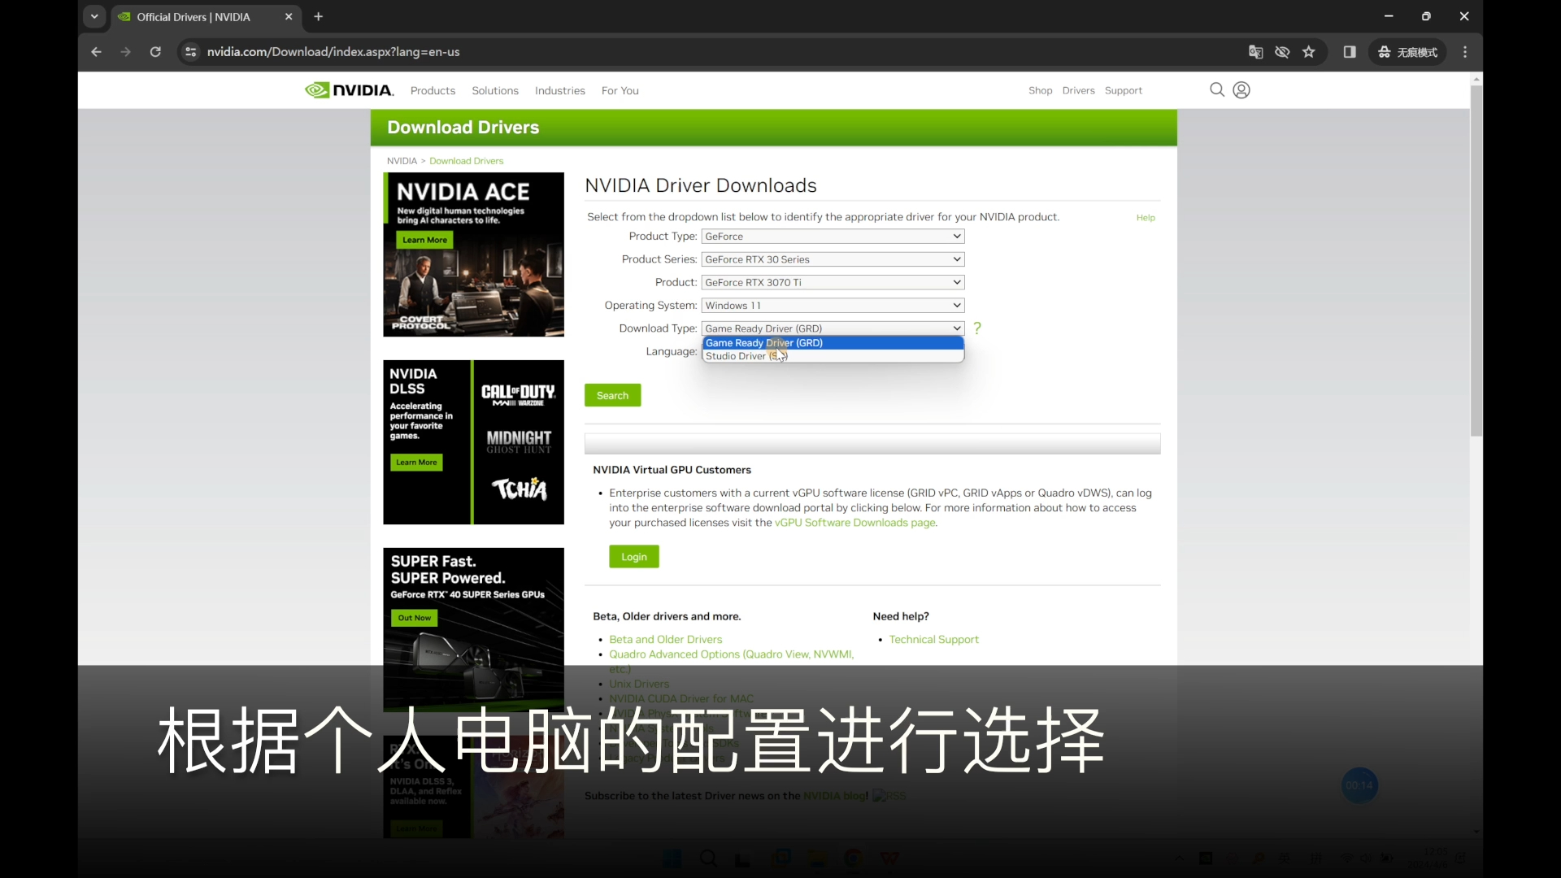Image resolution: width=1561 pixels, height=878 pixels.
Task: Click NVIDIA breadcrumb link
Action: [x=402, y=161]
